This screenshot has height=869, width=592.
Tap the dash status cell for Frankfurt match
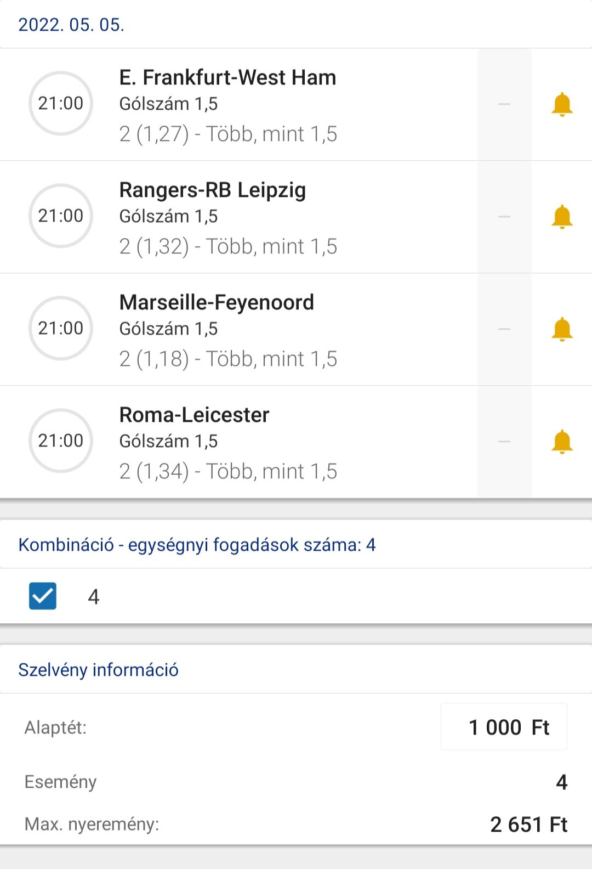click(504, 104)
